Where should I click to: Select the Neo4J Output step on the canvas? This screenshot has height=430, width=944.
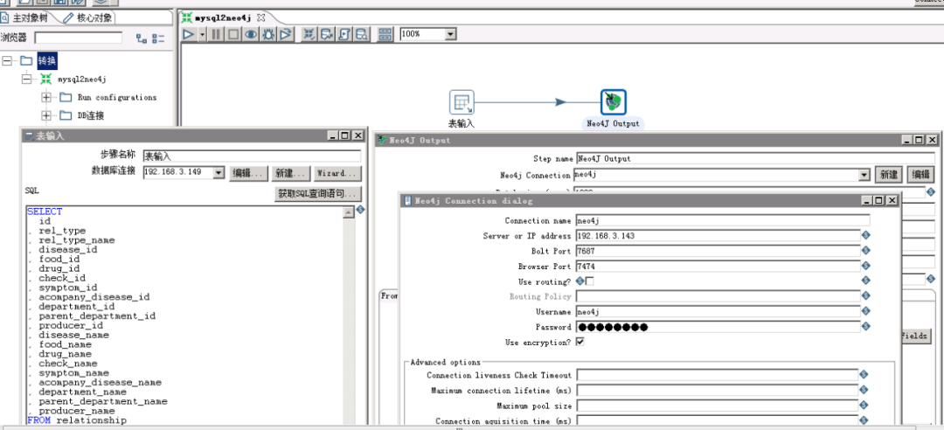(614, 102)
